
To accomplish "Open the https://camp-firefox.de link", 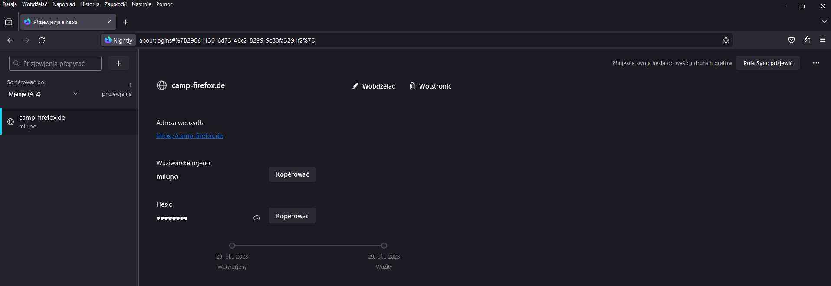I will [x=190, y=136].
